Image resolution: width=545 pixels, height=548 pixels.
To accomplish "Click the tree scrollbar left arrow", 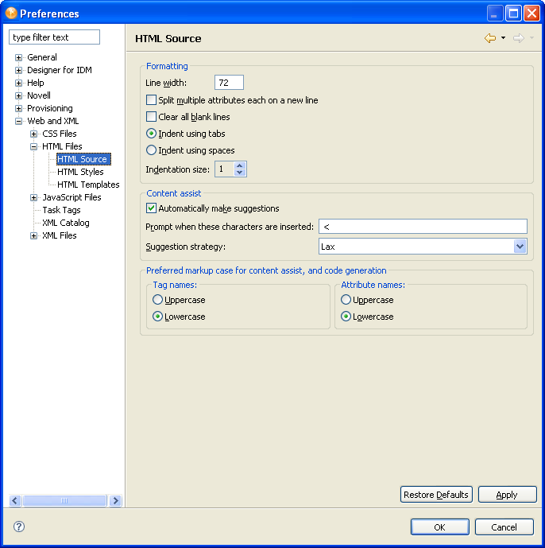I will coord(14,500).
